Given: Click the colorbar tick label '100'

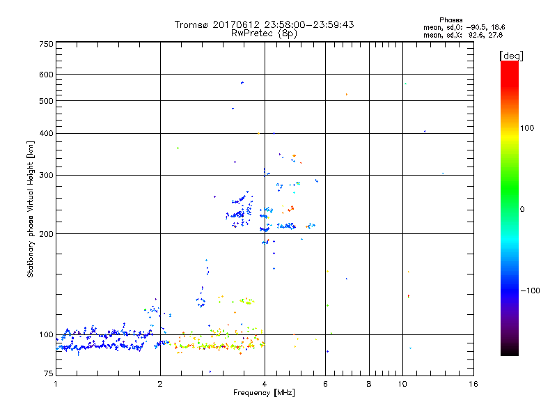Looking at the screenshot, I should 527,128.
